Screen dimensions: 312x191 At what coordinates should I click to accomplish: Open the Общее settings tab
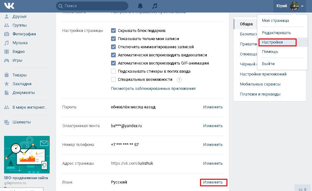click(x=246, y=24)
